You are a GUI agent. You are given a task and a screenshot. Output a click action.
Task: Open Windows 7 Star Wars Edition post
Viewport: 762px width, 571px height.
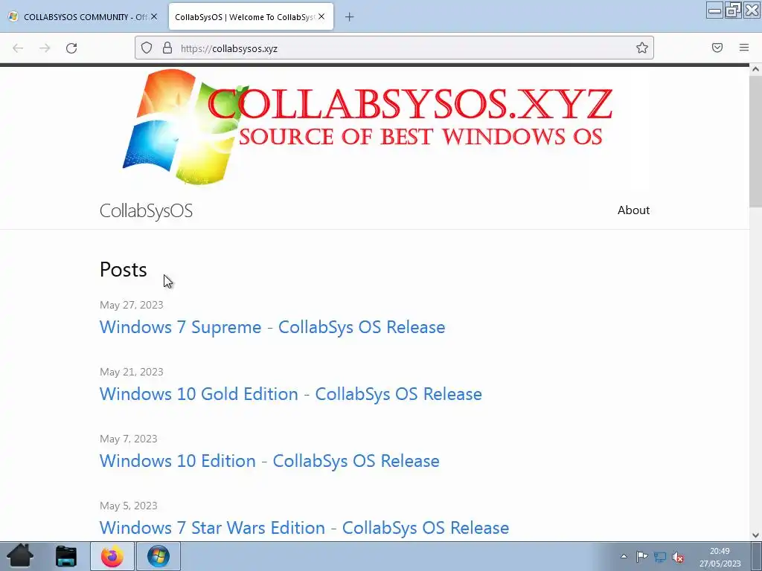[x=304, y=528]
